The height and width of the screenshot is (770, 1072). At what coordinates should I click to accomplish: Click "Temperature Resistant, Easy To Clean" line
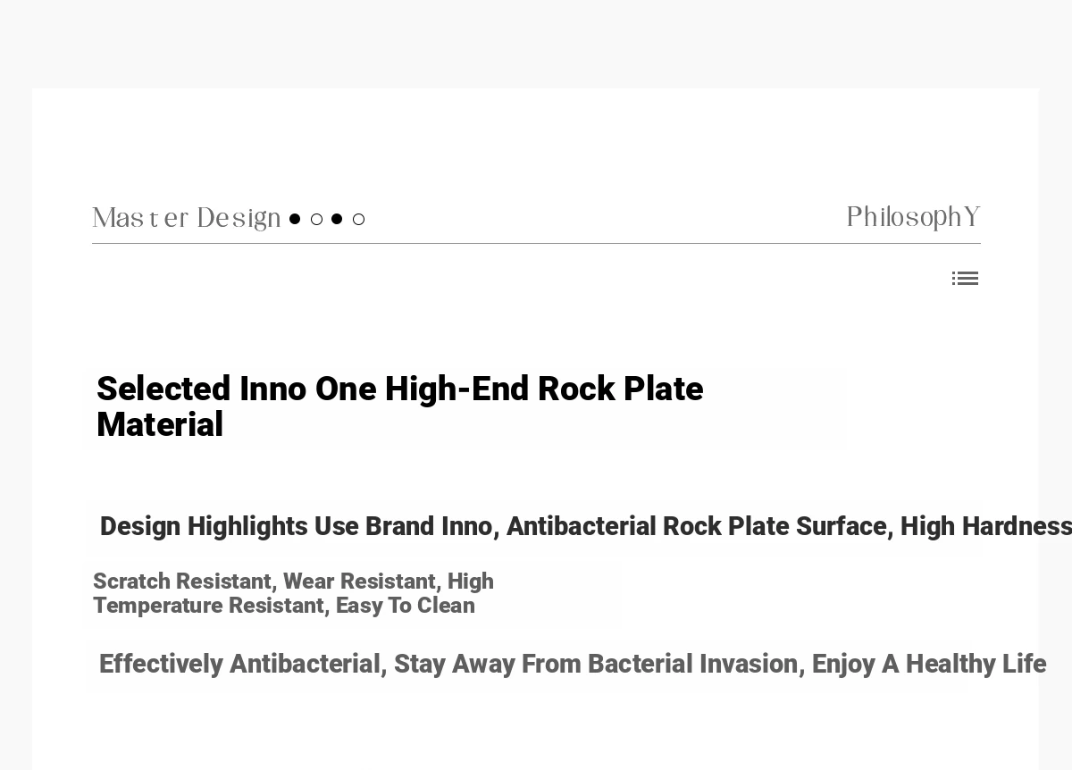point(283,606)
